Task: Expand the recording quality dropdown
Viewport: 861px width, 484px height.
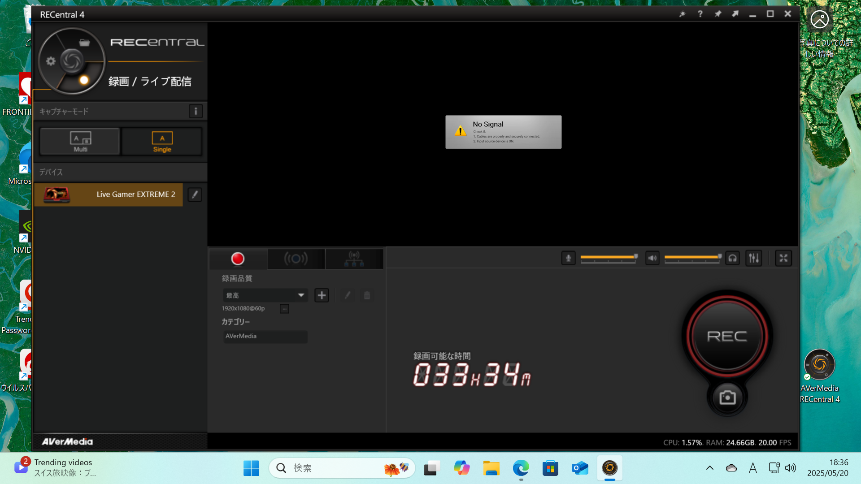Action: [x=301, y=295]
